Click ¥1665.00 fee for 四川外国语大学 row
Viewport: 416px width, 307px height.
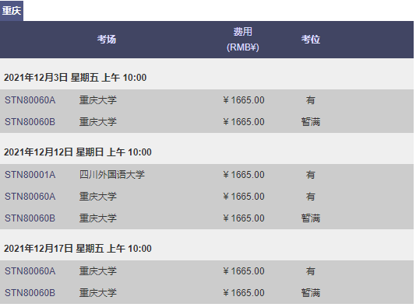tap(244, 175)
